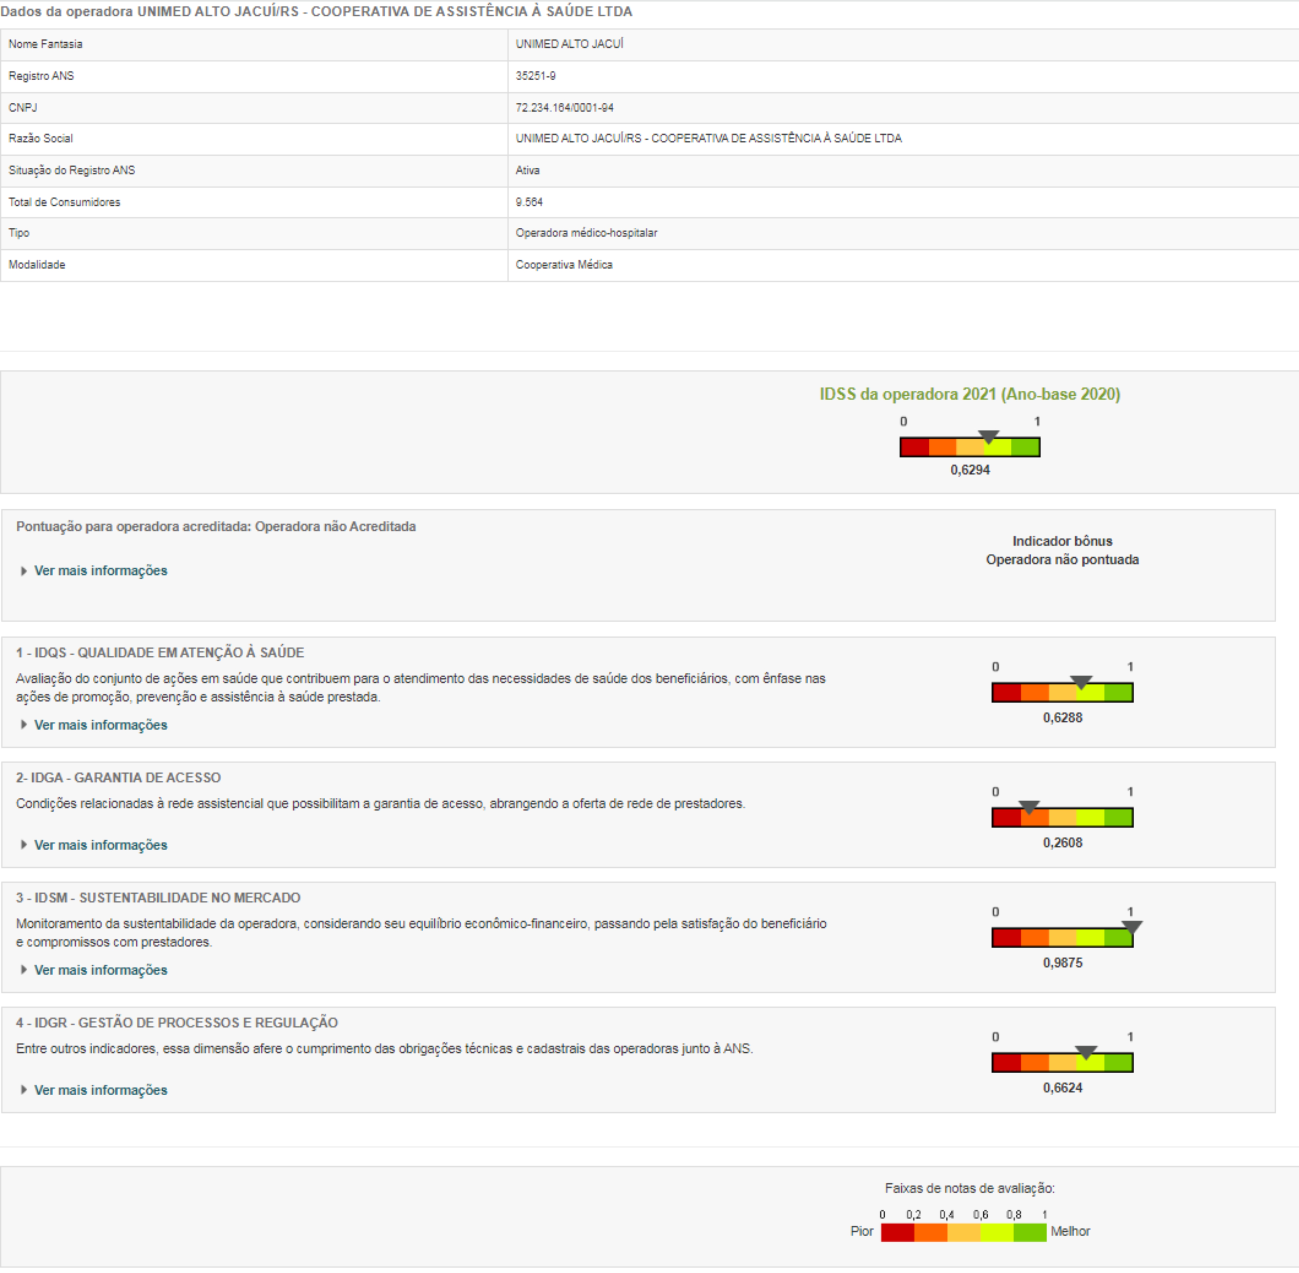This screenshot has height=1273, width=1299.
Task: Expand "Ver mais informações" under IDGR Gestão de Processos
Action: [x=100, y=1090]
